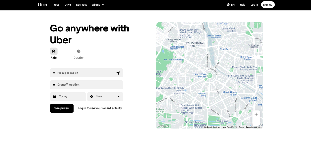Image resolution: width=311 pixels, height=145 pixels.
Task: Click the Google logo on map
Action: point(163,126)
